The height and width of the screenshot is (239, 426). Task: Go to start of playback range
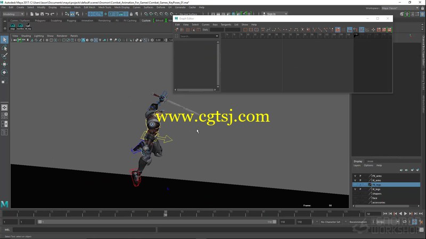tap(385, 214)
